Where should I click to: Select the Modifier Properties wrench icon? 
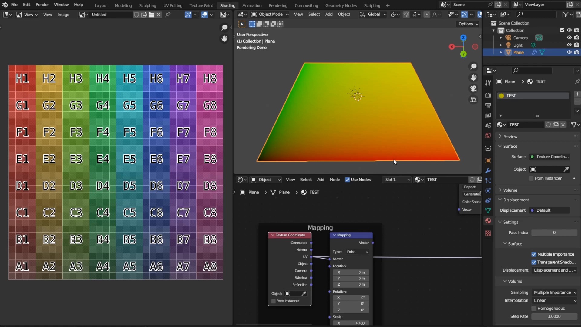click(488, 171)
